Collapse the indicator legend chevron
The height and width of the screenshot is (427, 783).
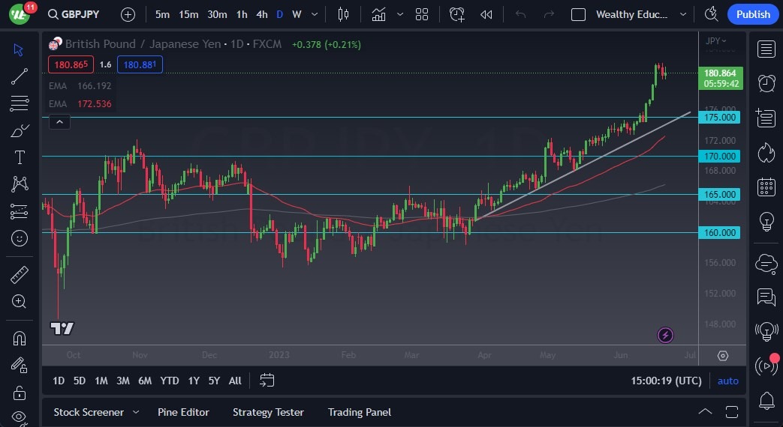(x=59, y=121)
